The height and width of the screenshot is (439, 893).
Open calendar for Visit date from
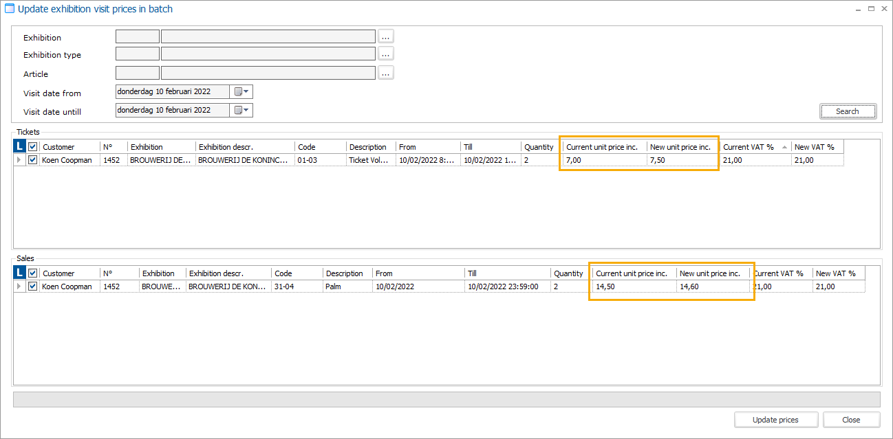pyautogui.click(x=241, y=91)
